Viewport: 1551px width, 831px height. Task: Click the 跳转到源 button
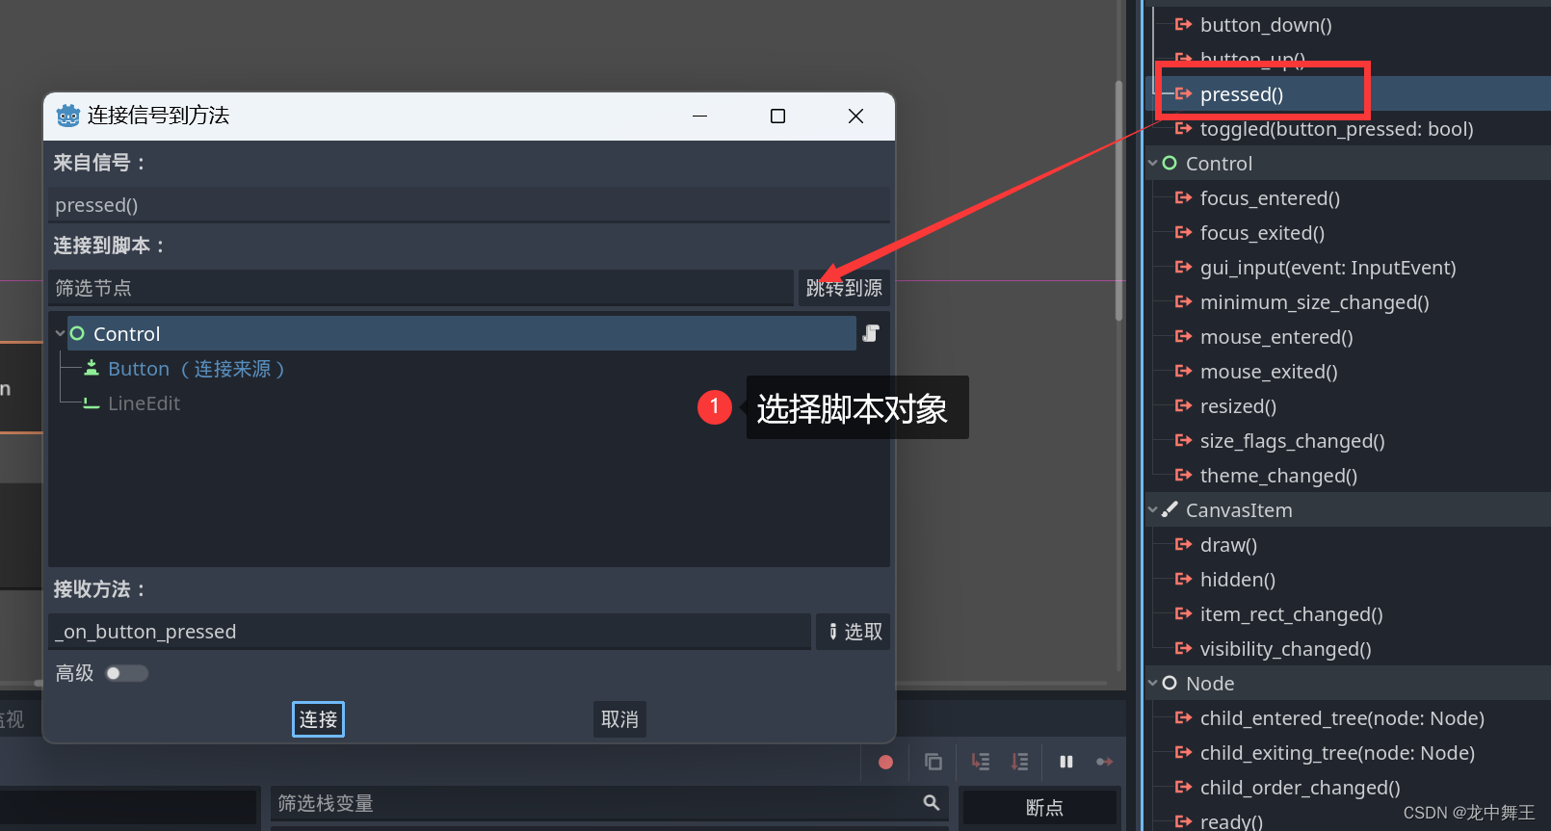(844, 288)
